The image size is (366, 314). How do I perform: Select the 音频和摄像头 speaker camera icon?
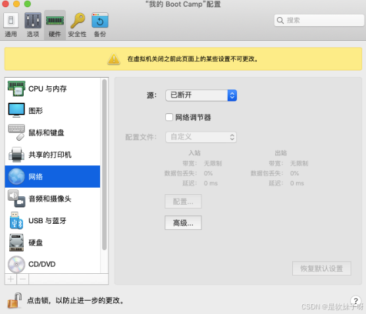(x=16, y=198)
